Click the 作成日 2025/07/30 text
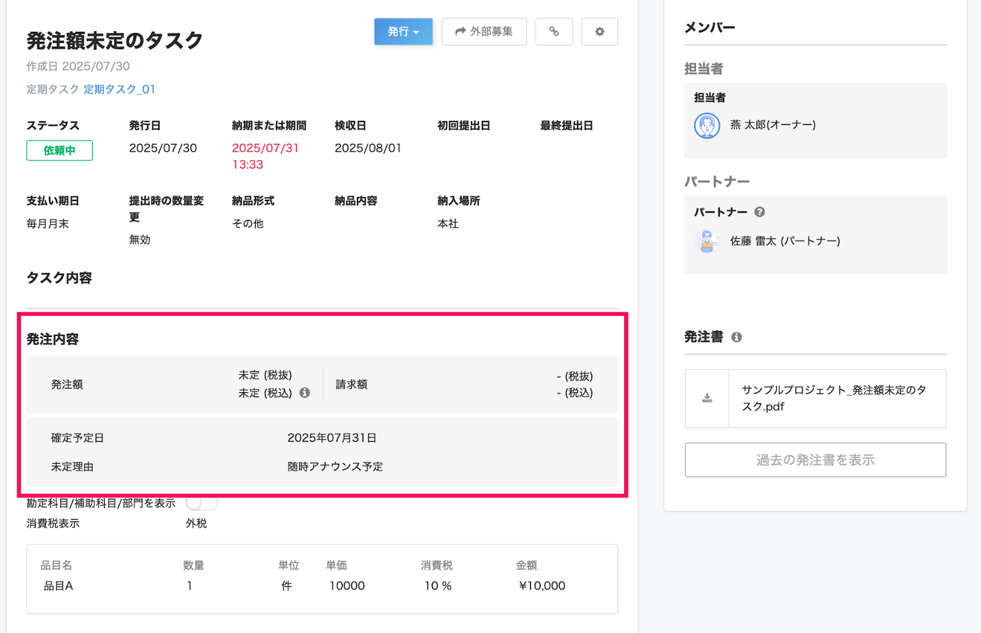 [78, 66]
